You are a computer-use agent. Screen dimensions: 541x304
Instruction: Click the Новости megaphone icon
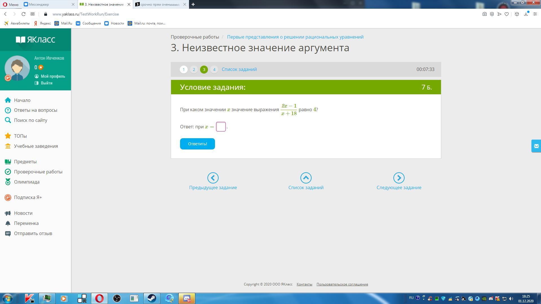pos(8,213)
